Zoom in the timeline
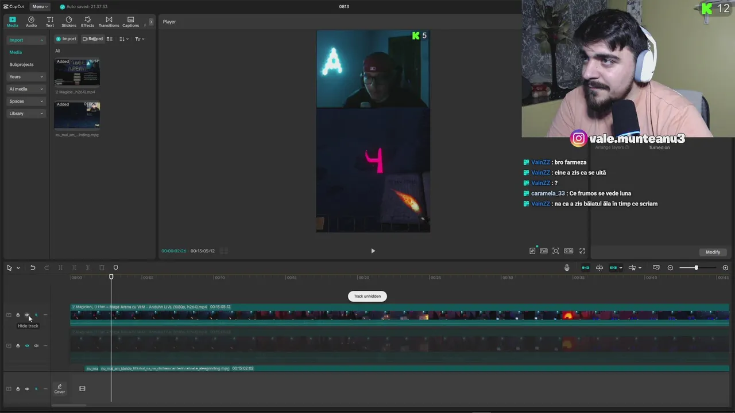 pyautogui.click(x=725, y=268)
